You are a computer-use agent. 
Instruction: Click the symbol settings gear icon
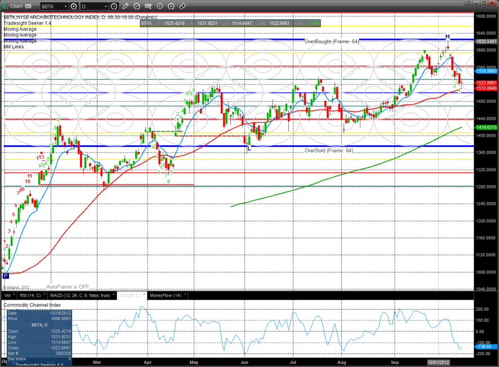(x=73, y=7)
